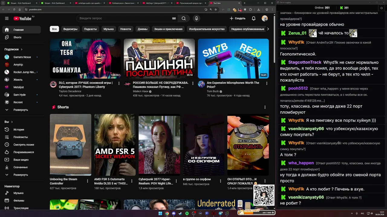Open SM7B vs RE20 microphone thumbnail
The image size is (387, 217).
233,58
